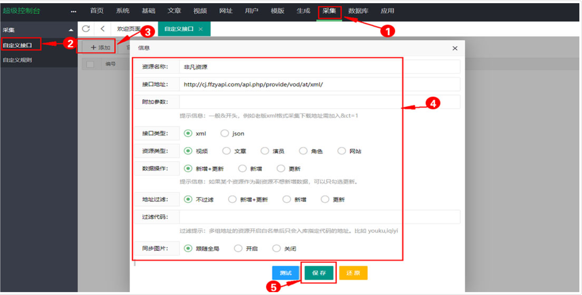
Task: Select 自定义规则 in the sidebar
Action: [x=17, y=60]
